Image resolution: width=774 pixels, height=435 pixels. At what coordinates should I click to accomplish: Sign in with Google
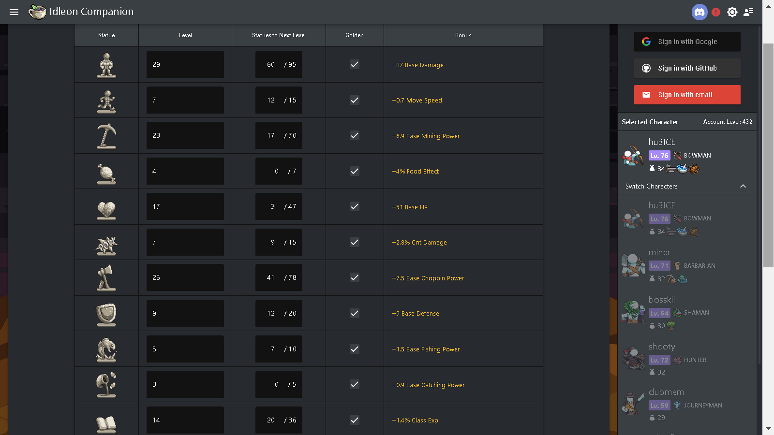point(686,42)
